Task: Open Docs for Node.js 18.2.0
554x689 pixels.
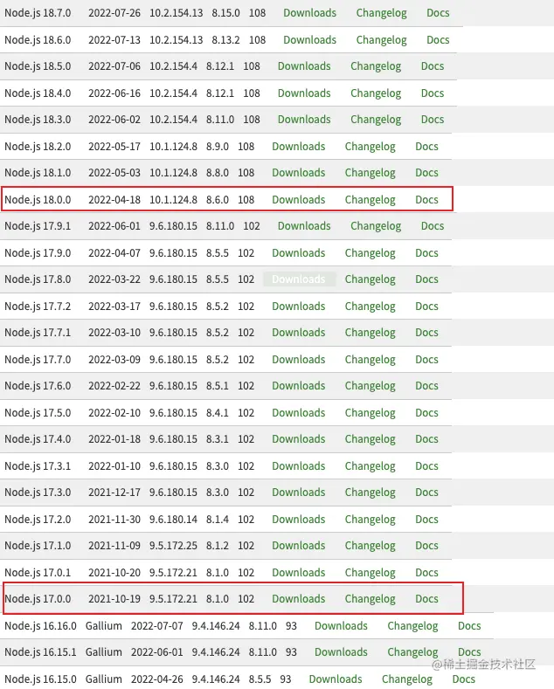Action: tap(426, 147)
